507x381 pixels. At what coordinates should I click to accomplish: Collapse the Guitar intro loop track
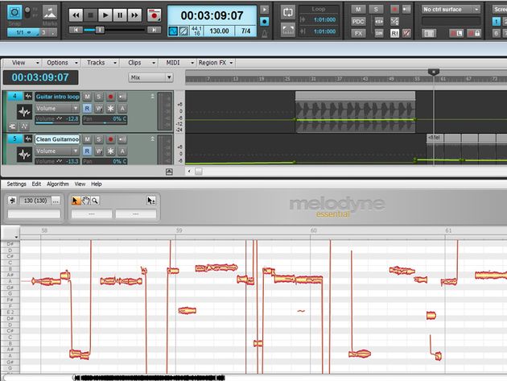(x=153, y=96)
